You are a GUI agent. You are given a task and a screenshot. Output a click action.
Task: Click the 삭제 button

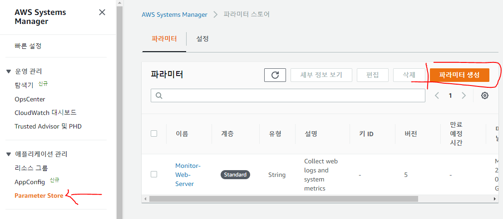pyautogui.click(x=409, y=75)
